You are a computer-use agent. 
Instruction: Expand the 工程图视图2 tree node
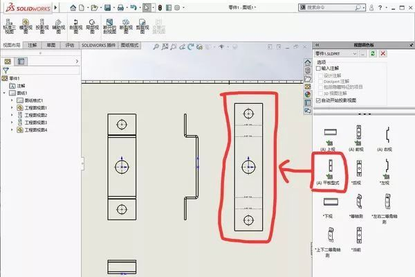tap(12, 115)
